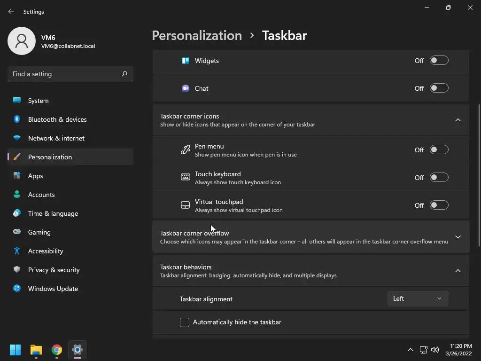This screenshot has width=481, height=361.
Task: Open the Taskbar alignment dropdown
Action: tap(418, 299)
